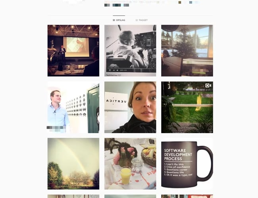Viewport: 258px width, 198px height.
Task: Click the mirrored VERTICA sign in selfie
Action: click(116, 101)
